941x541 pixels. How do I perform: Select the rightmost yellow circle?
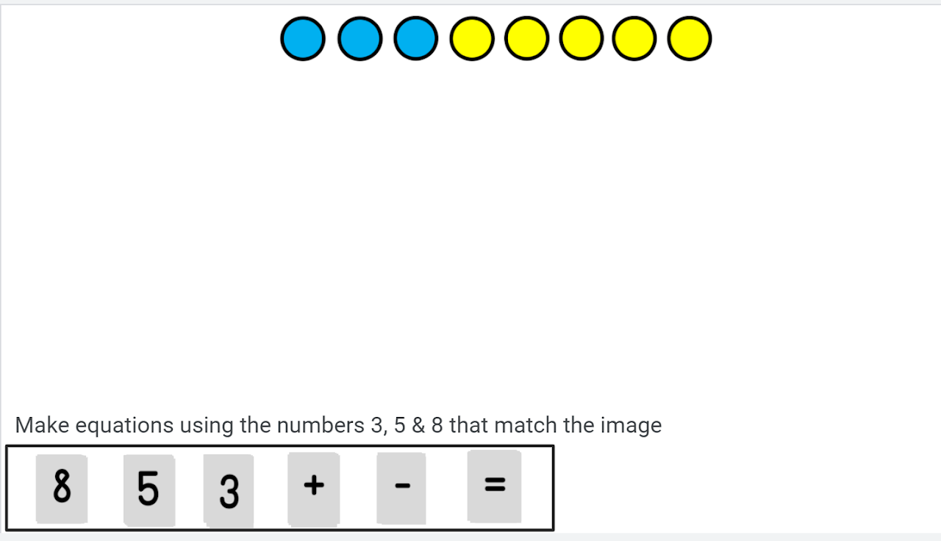(x=690, y=39)
